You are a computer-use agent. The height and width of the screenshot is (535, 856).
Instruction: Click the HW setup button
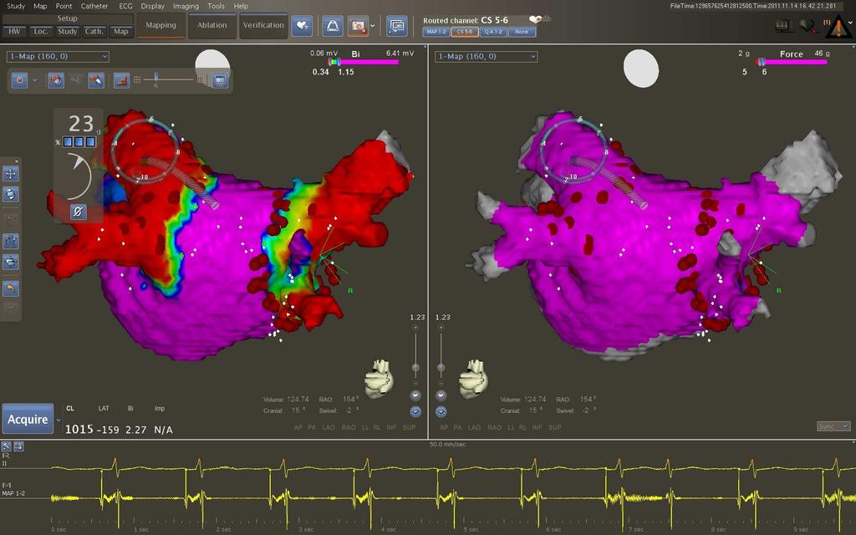point(14,32)
